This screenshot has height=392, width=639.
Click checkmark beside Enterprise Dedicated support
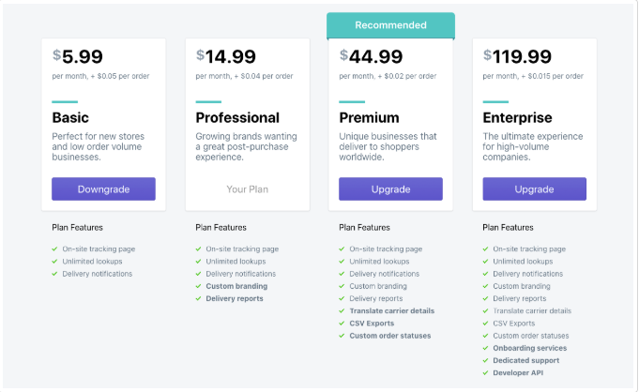pyautogui.click(x=485, y=360)
